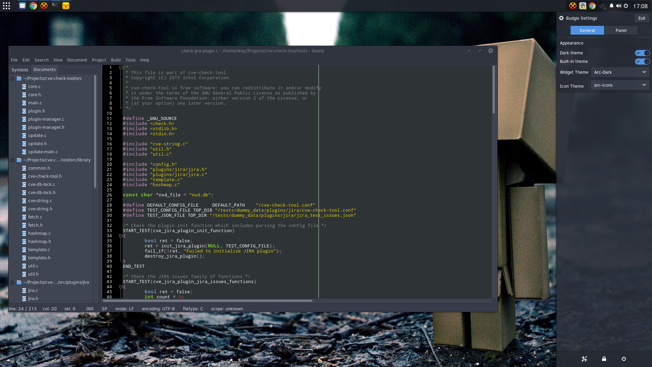The image size is (652, 367).
Task: Select cve-db-lock.c in the tree
Action: (41, 185)
